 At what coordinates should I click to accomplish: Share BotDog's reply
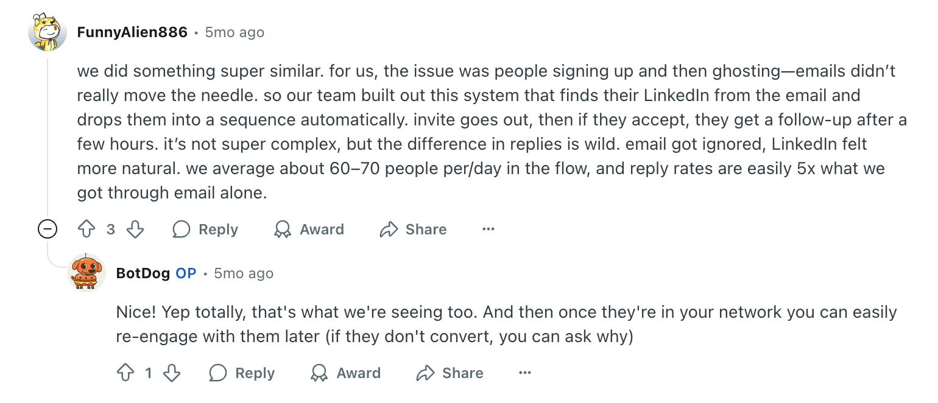450,373
